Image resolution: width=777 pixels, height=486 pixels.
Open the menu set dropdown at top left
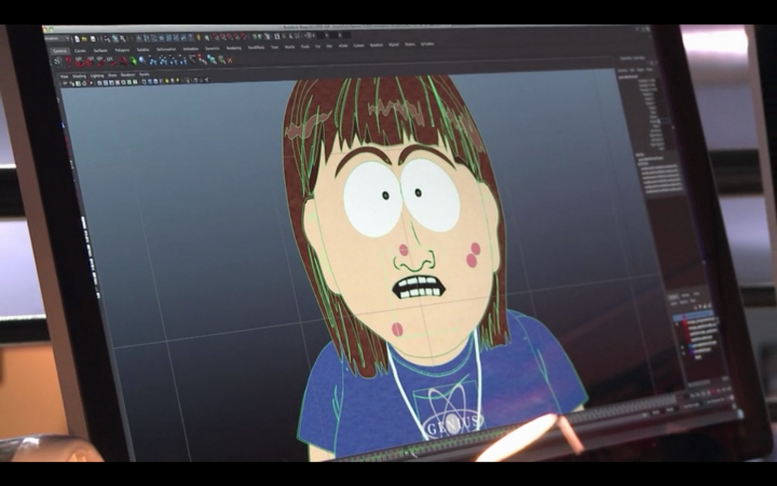click(x=57, y=38)
